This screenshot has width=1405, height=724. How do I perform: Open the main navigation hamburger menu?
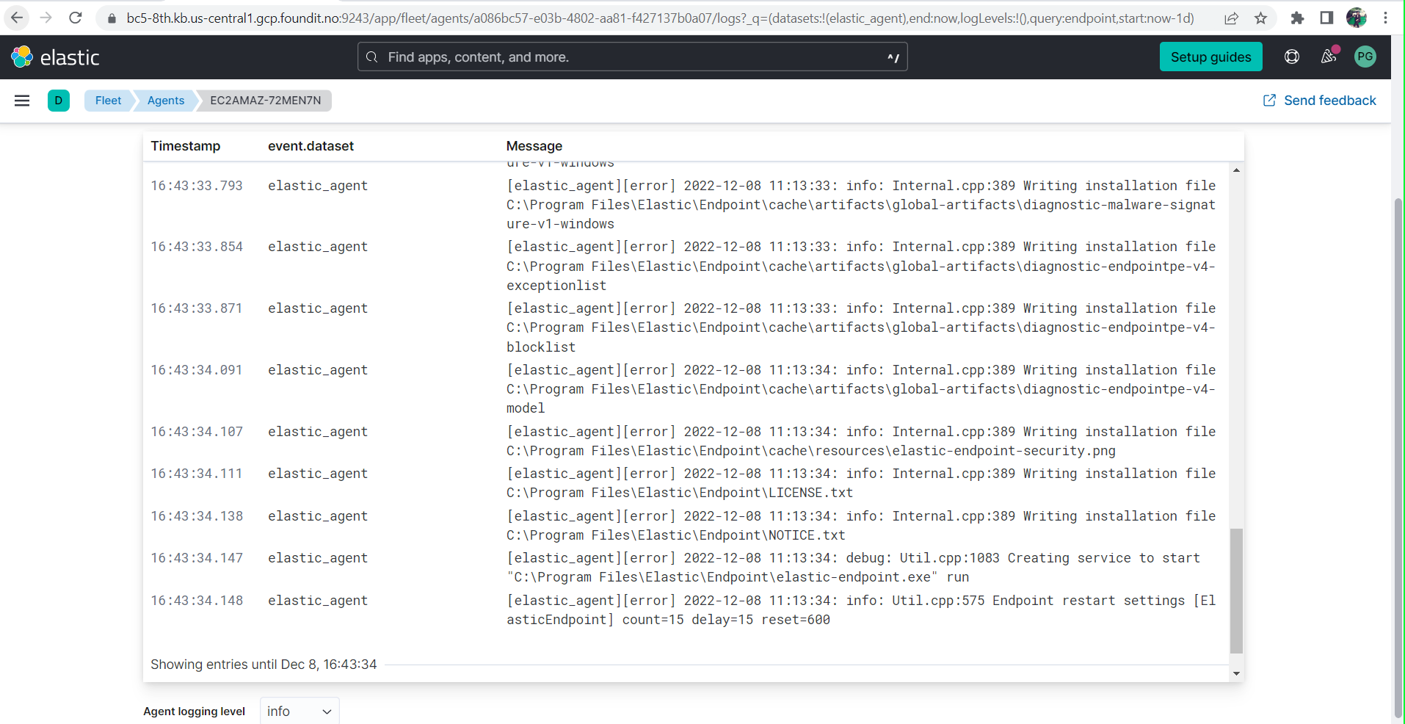[22, 101]
